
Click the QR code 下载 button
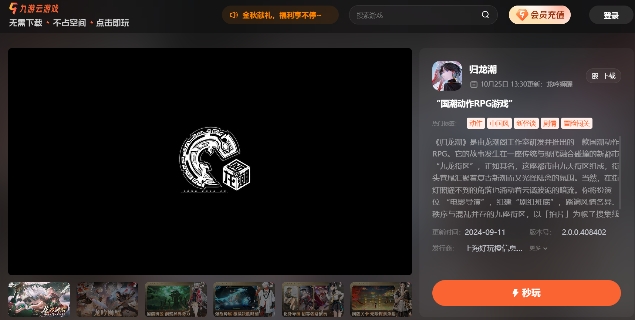pos(603,76)
